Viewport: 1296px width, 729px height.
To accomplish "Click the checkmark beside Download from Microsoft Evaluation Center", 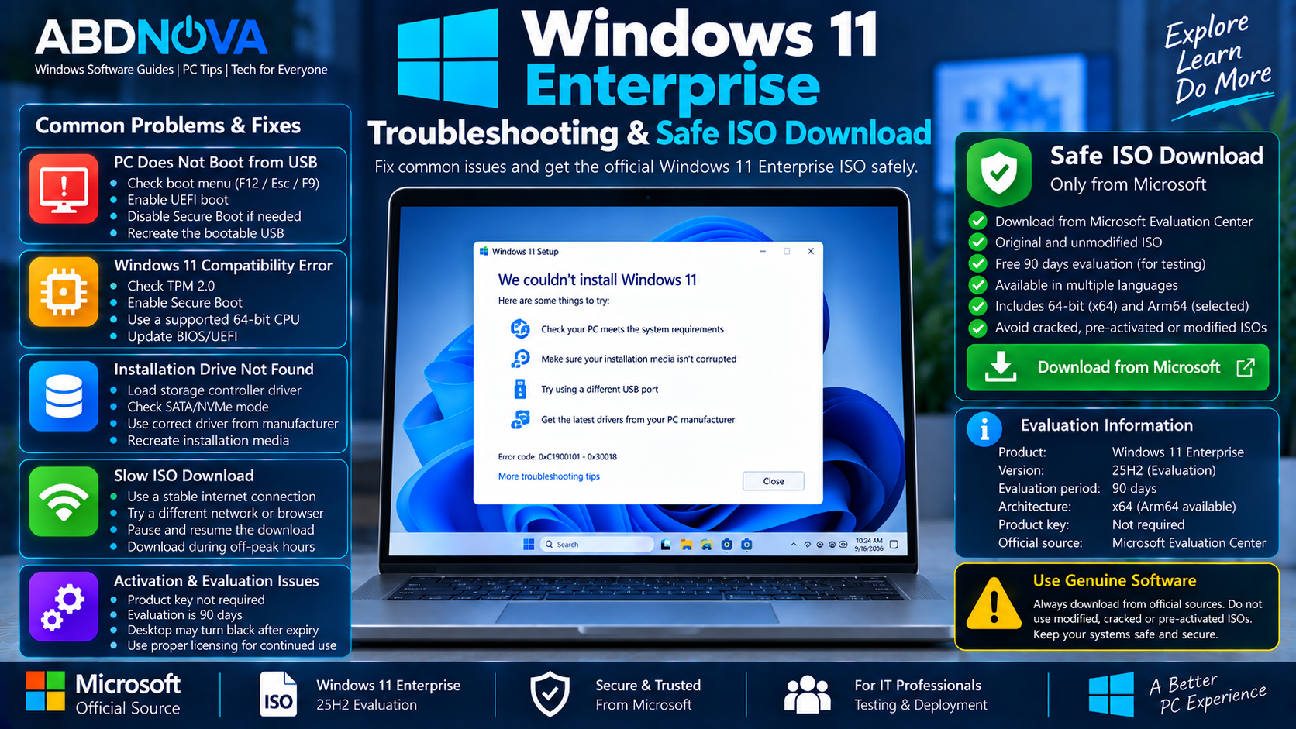I will (978, 222).
